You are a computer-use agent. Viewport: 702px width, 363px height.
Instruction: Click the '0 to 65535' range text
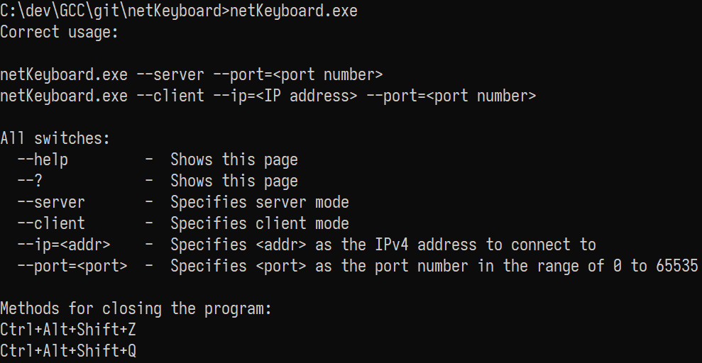click(655, 266)
